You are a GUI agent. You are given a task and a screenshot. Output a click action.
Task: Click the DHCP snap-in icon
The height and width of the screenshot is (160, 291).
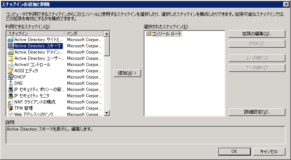pyautogui.click(x=11, y=77)
